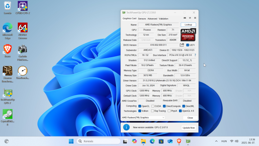259x146 pixels.
Task: Click the info icon in update bar
Action: point(126,127)
